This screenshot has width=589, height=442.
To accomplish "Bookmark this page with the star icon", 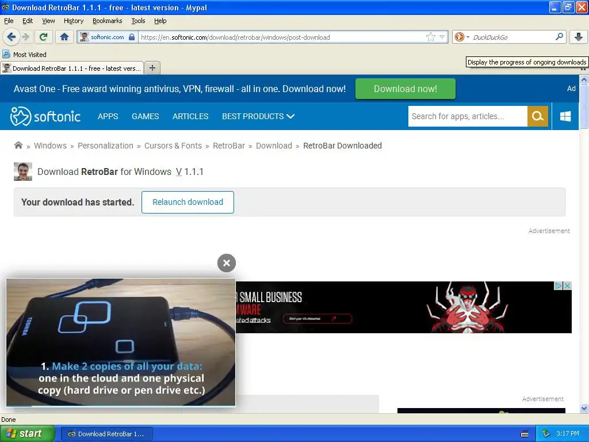I will [430, 37].
